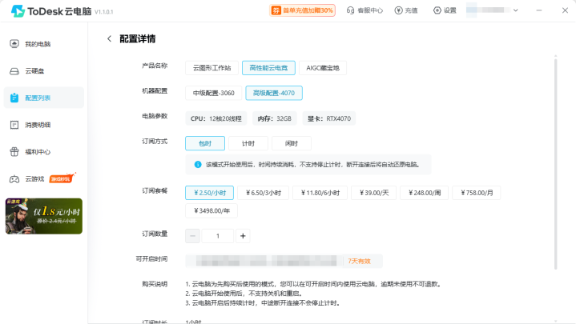
Task: Choose the ¥6.50/3小时 plan
Action: coord(263,193)
